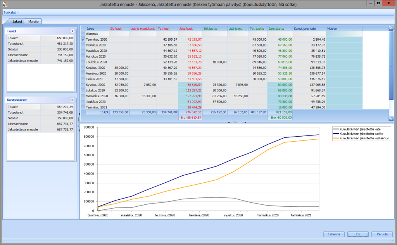Viewport: 397px width, 245px height.
Task: Sort by the Jakso column header
Action: [97, 29]
